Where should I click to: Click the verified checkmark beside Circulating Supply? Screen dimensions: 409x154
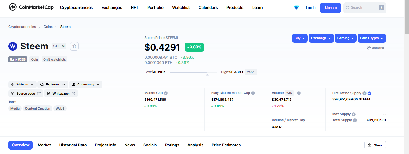point(369,93)
